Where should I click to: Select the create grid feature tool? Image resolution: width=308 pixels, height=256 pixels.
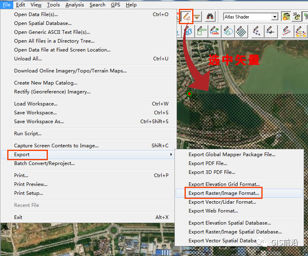tap(241, 31)
